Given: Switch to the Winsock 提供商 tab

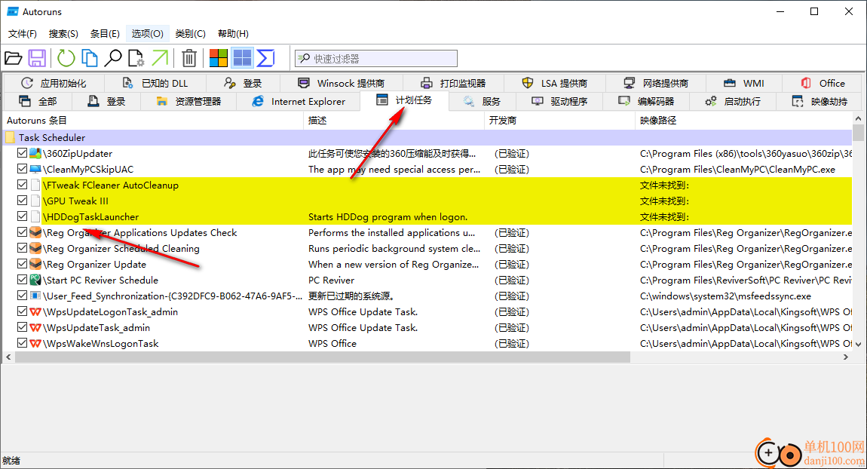Looking at the screenshot, I should point(342,83).
